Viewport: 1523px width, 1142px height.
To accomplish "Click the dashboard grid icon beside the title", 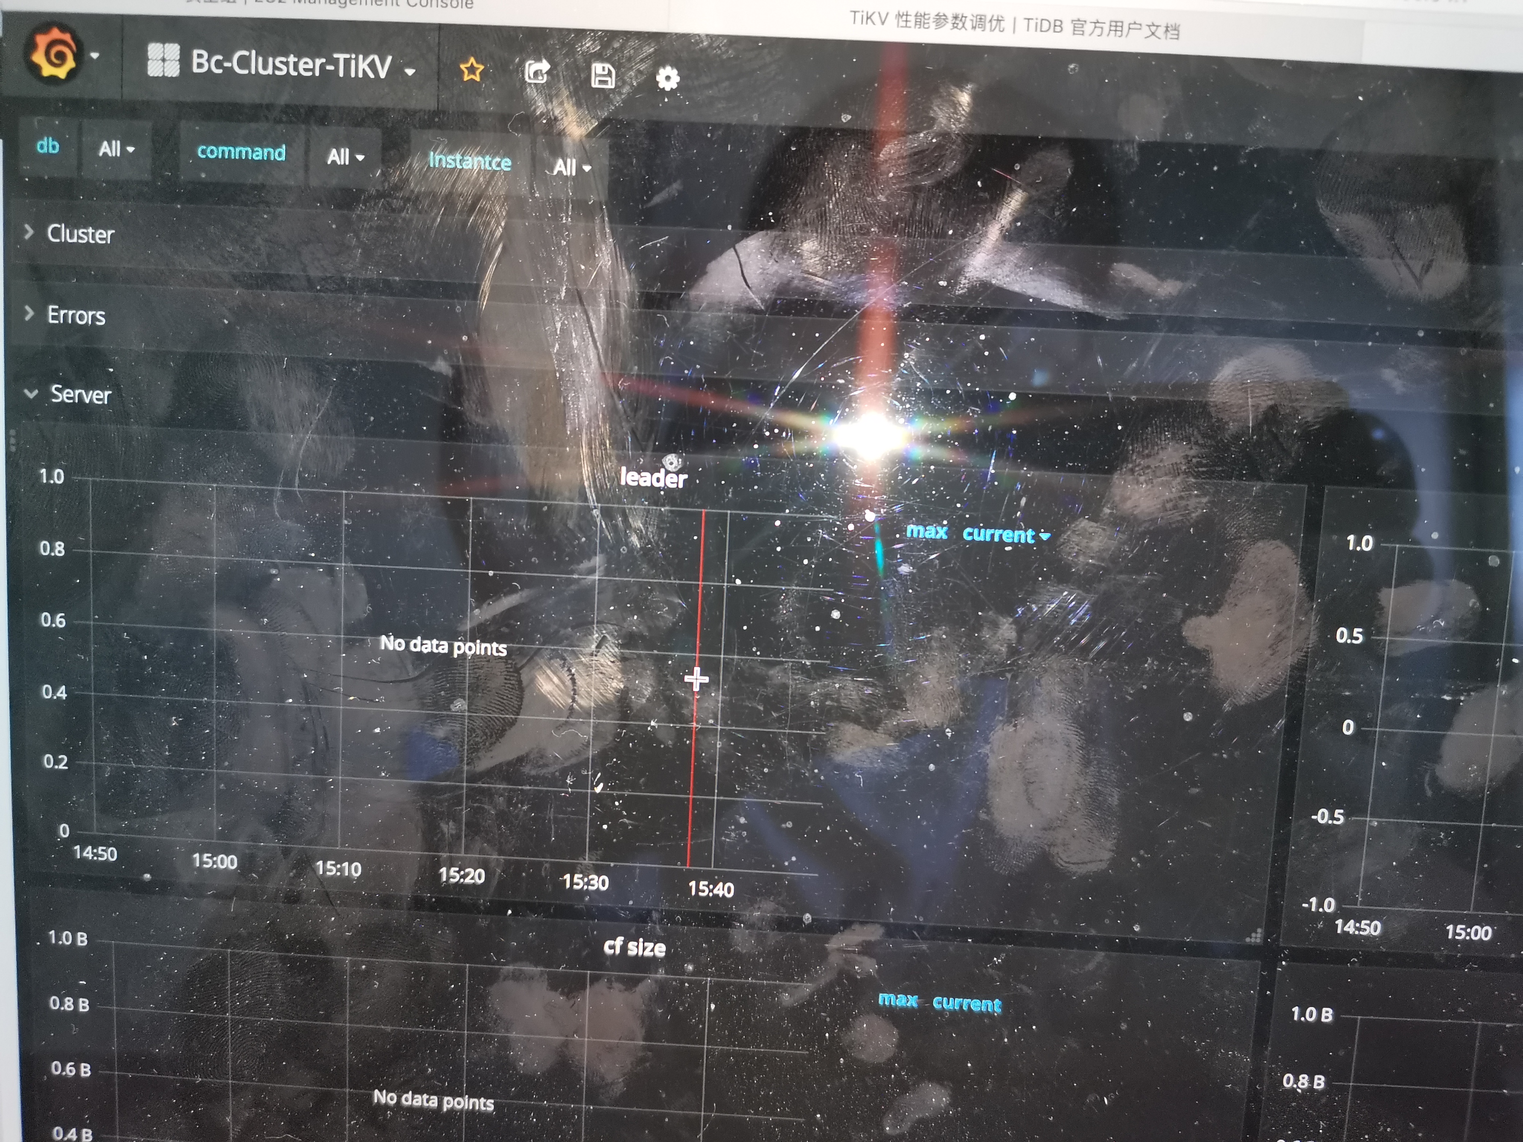I will (163, 60).
